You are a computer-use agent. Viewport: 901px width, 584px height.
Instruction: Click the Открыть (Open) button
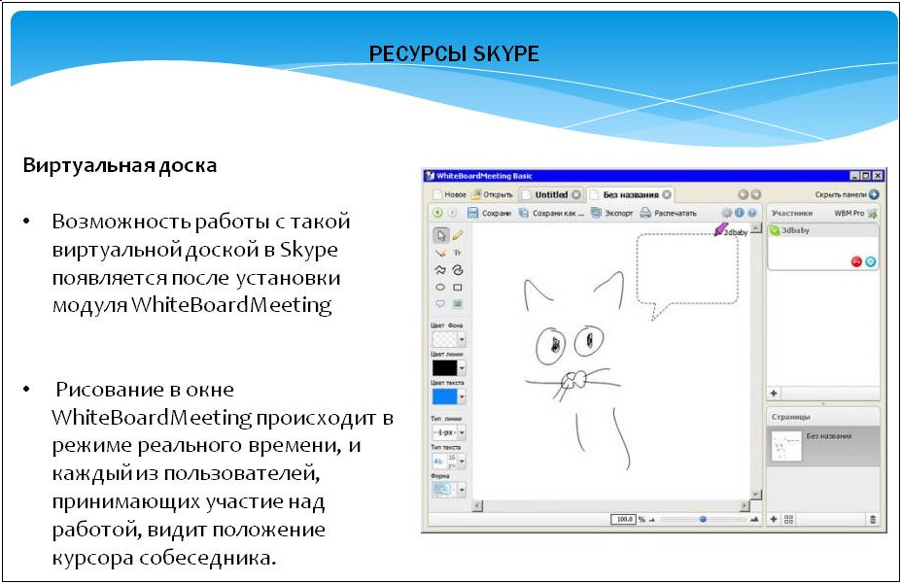tap(492, 194)
